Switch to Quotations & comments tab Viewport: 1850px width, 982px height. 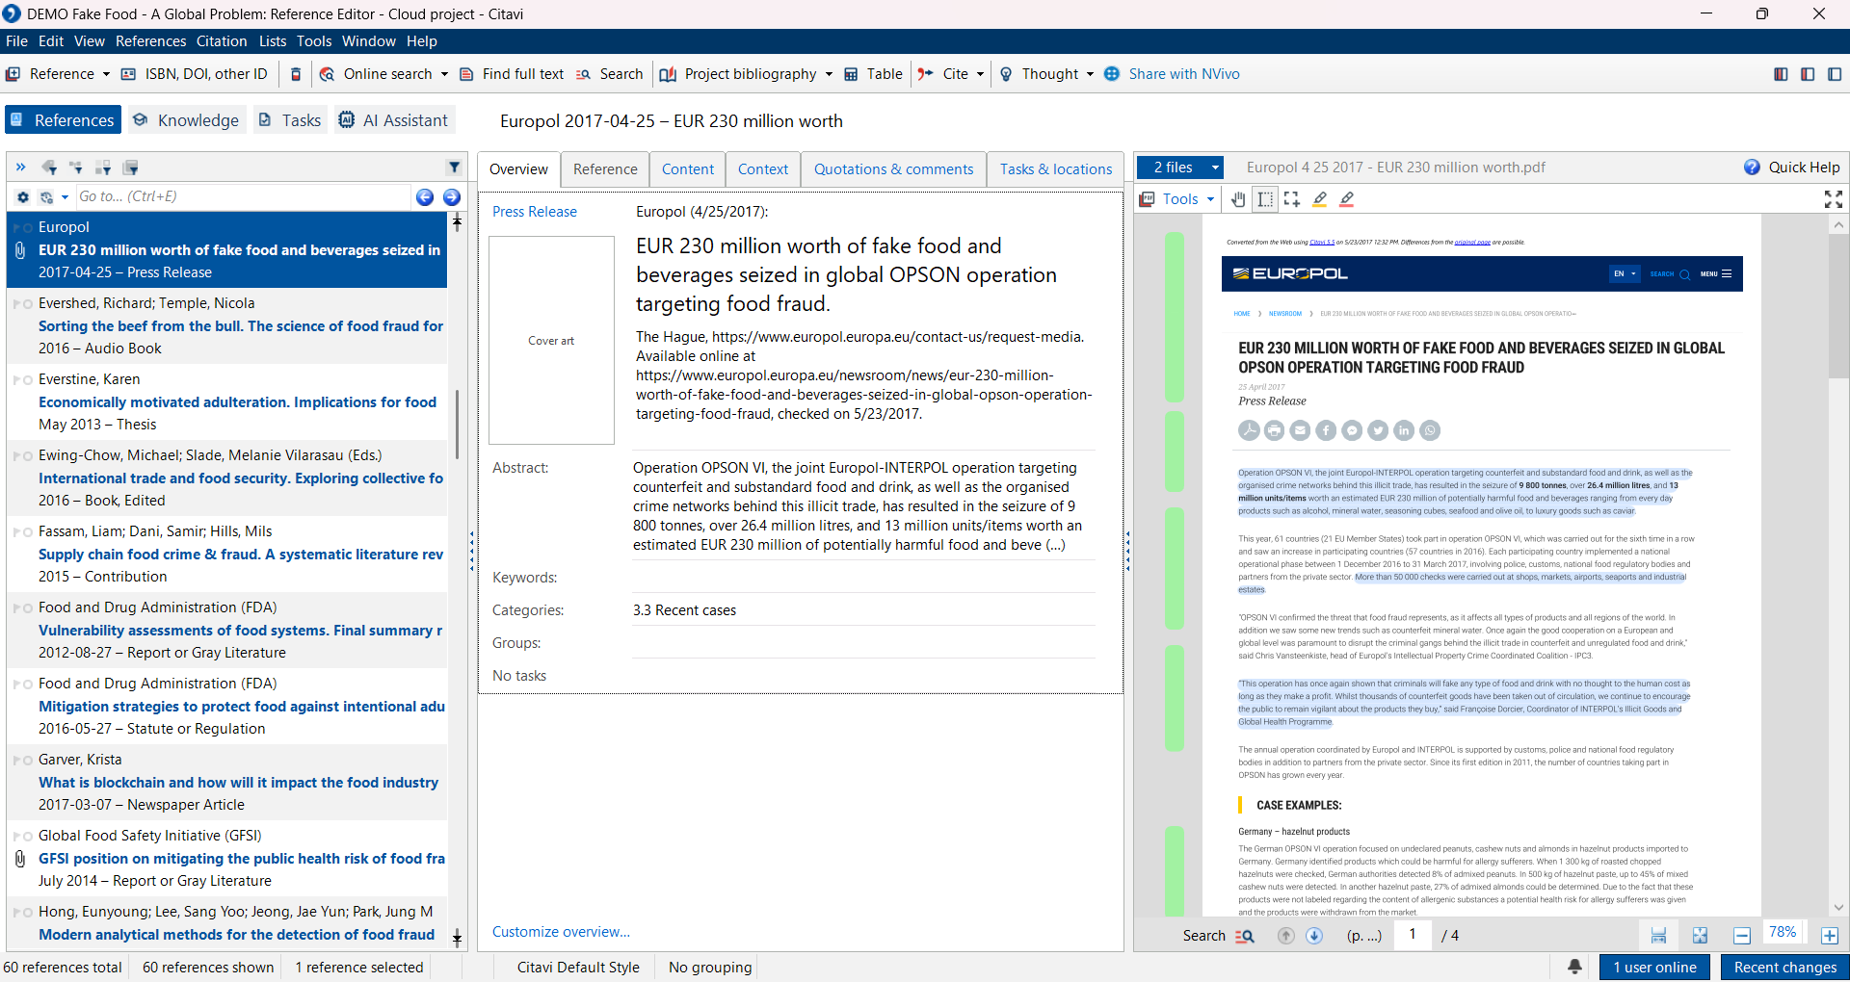(x=893, y=169)
